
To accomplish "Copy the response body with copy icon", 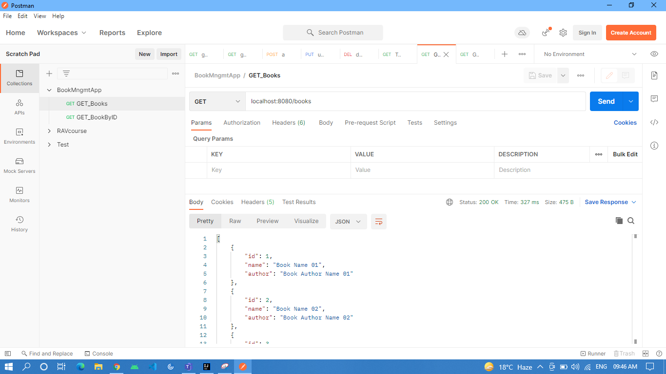I will pos(619,221).
